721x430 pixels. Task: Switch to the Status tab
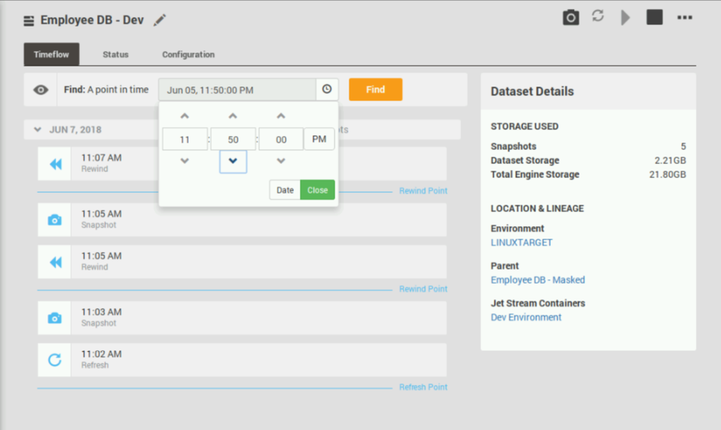[x=115, y=54]
